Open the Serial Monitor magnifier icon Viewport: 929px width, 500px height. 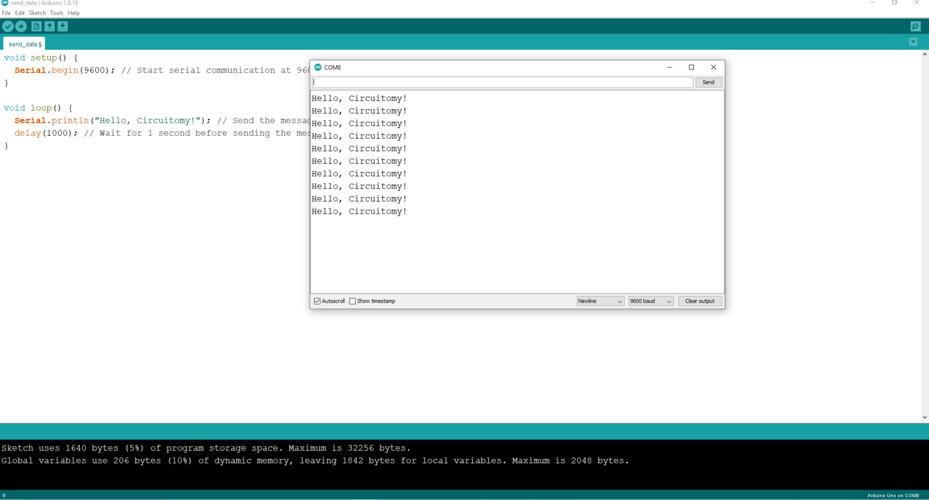pos(914,26)
